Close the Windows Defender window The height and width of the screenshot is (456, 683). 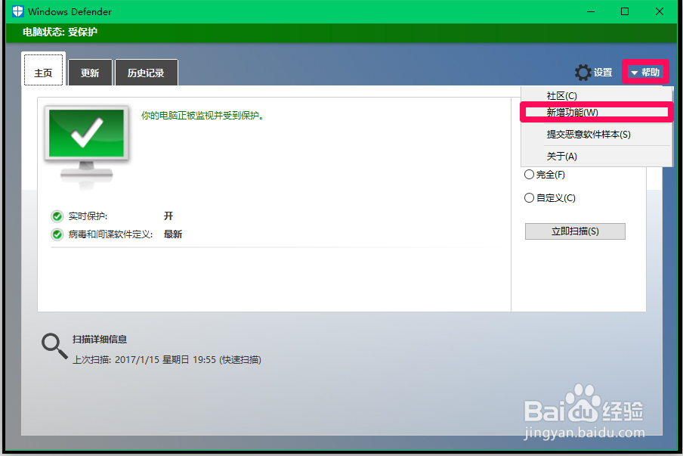660,12
